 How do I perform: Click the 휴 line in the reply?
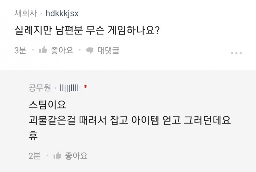[33, 136]
